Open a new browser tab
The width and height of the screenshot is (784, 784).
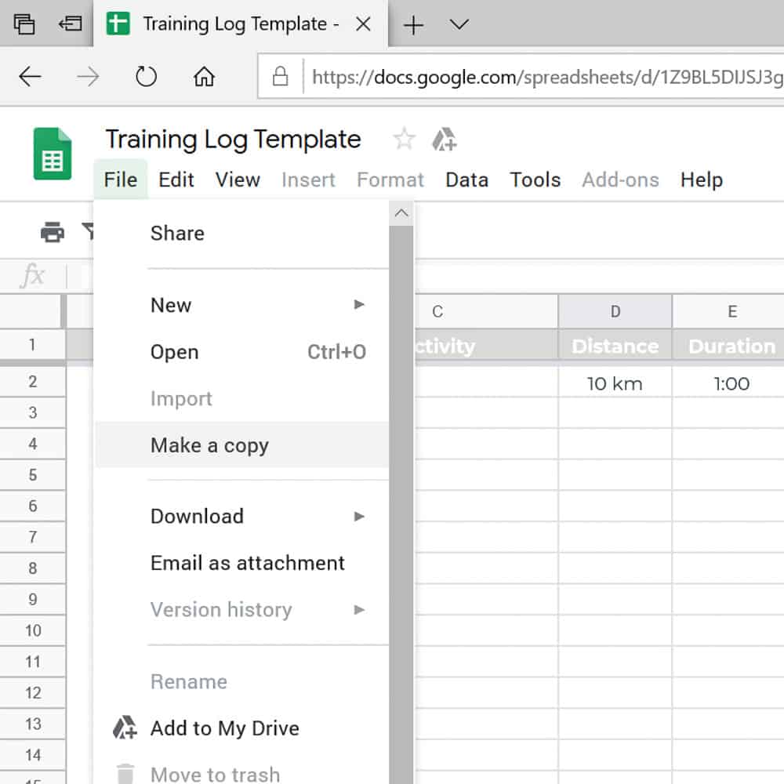click(x=413, y=24)
